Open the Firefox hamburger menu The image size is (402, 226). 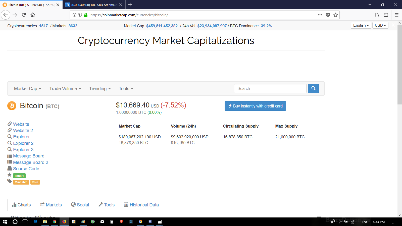(397, 15)
